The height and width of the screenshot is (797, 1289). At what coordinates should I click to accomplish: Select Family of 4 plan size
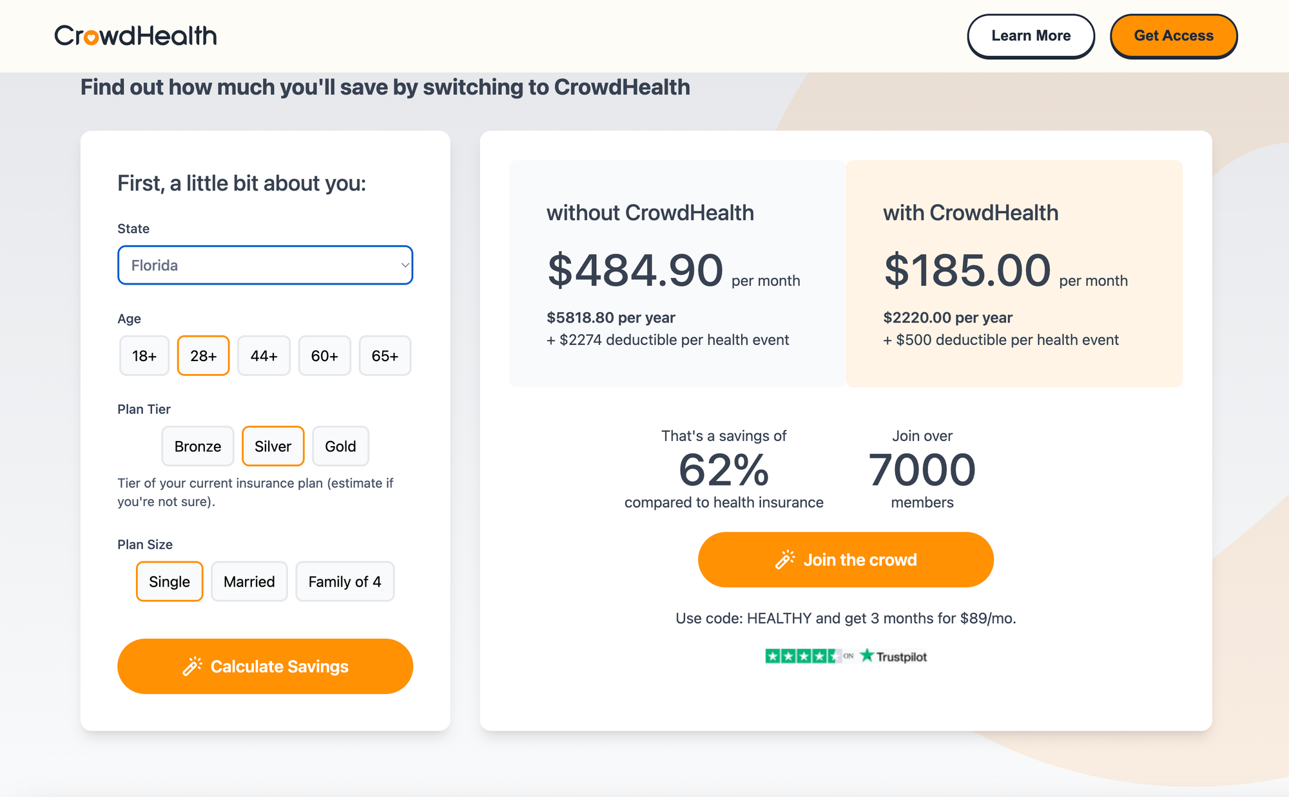point(345,581)
